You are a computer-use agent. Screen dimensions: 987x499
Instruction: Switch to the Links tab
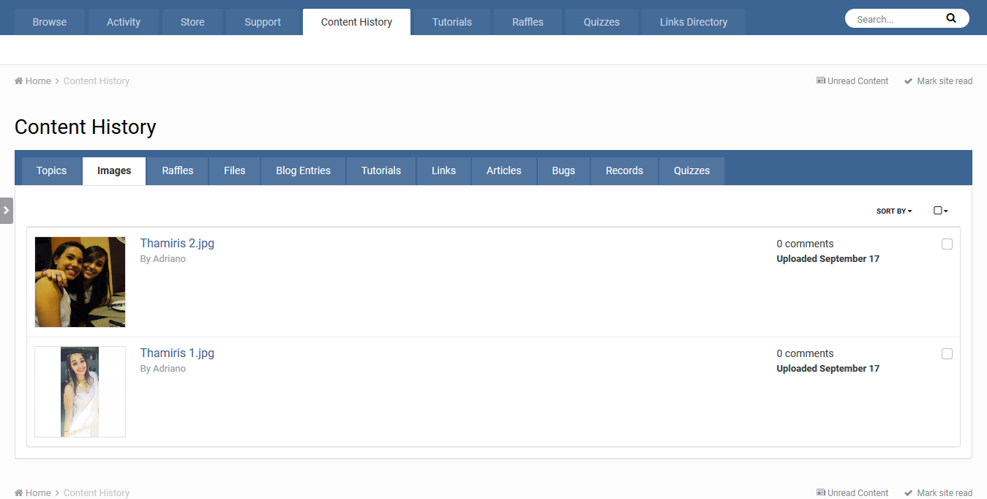(443, 170)
